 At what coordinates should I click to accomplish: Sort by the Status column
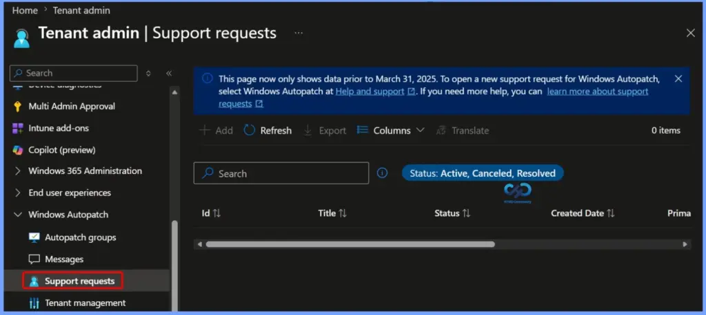point(452,213)
